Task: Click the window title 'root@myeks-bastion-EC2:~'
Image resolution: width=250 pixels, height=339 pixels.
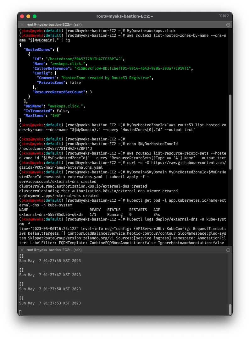Action: click(x=125, y=16)
